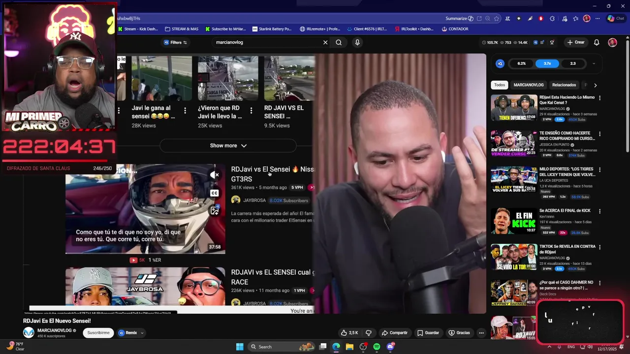The height and width of the screenshot is (354, 630).
Task: Open YouTube notifications bell
Action: point(597,42)
